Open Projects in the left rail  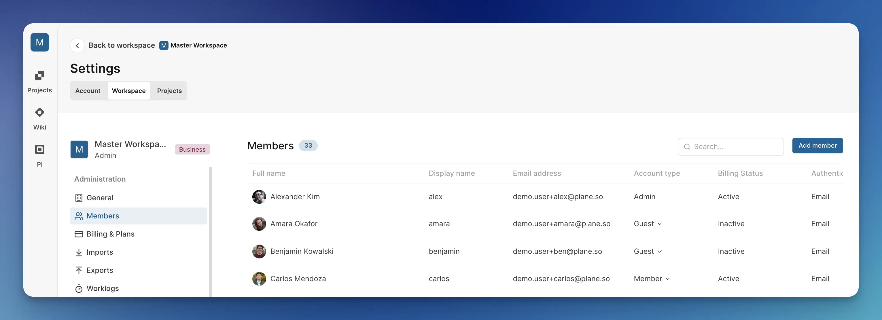point(39,81)
